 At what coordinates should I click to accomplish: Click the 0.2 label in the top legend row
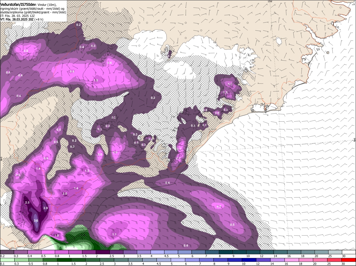click(x=2, y=256)
